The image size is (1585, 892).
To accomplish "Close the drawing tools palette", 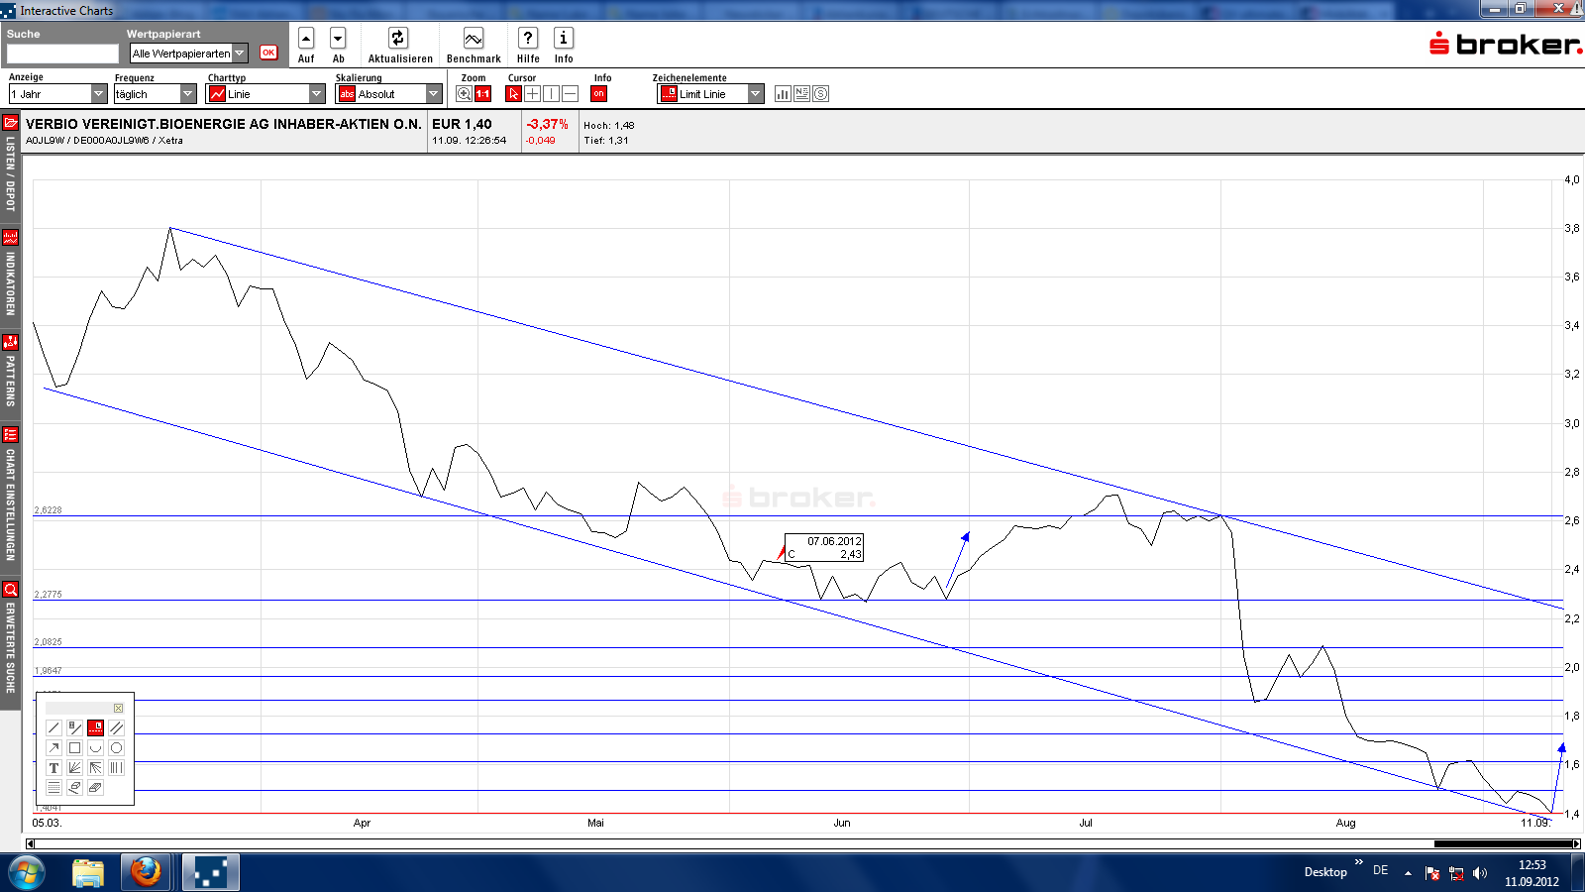I will pyautogui.click(x=118, y=708).
